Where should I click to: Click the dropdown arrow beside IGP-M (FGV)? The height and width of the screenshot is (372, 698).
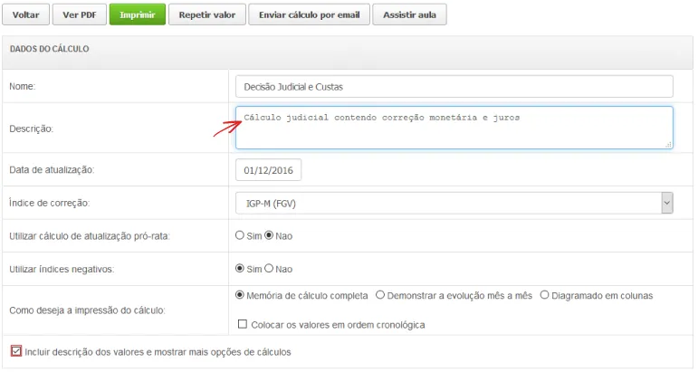point(666,204)
